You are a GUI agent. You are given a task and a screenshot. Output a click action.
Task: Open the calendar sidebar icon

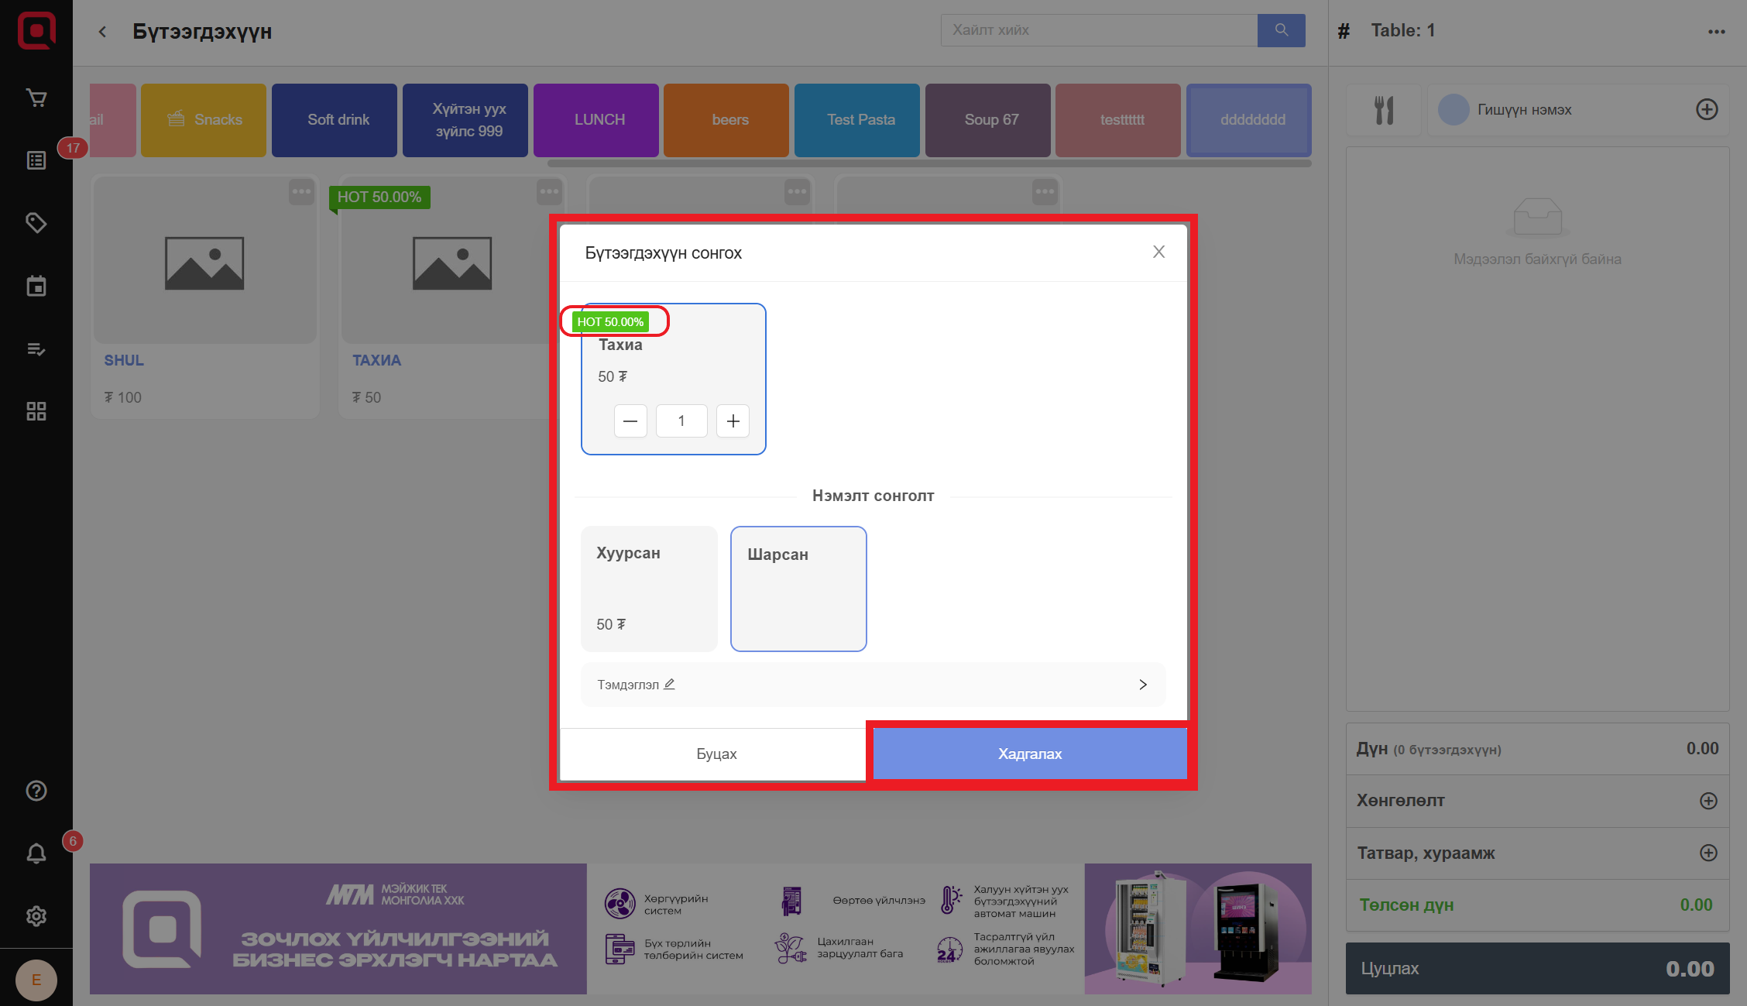(36, 287)
